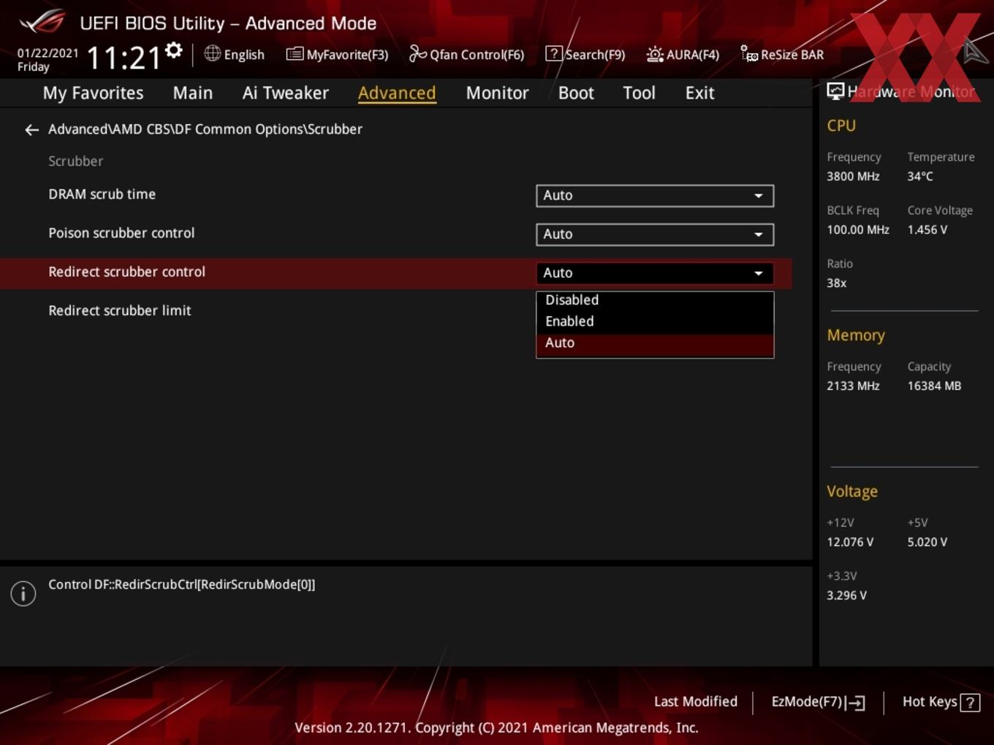
Task: Click the 12.076 V reading
Action: click(850, 543)
